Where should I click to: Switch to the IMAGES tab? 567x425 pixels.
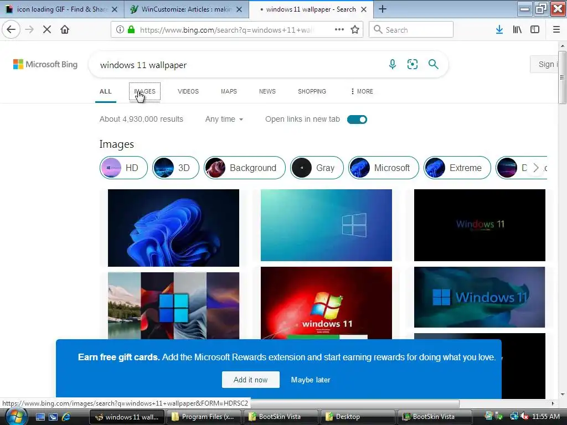[x=145, y=91]
